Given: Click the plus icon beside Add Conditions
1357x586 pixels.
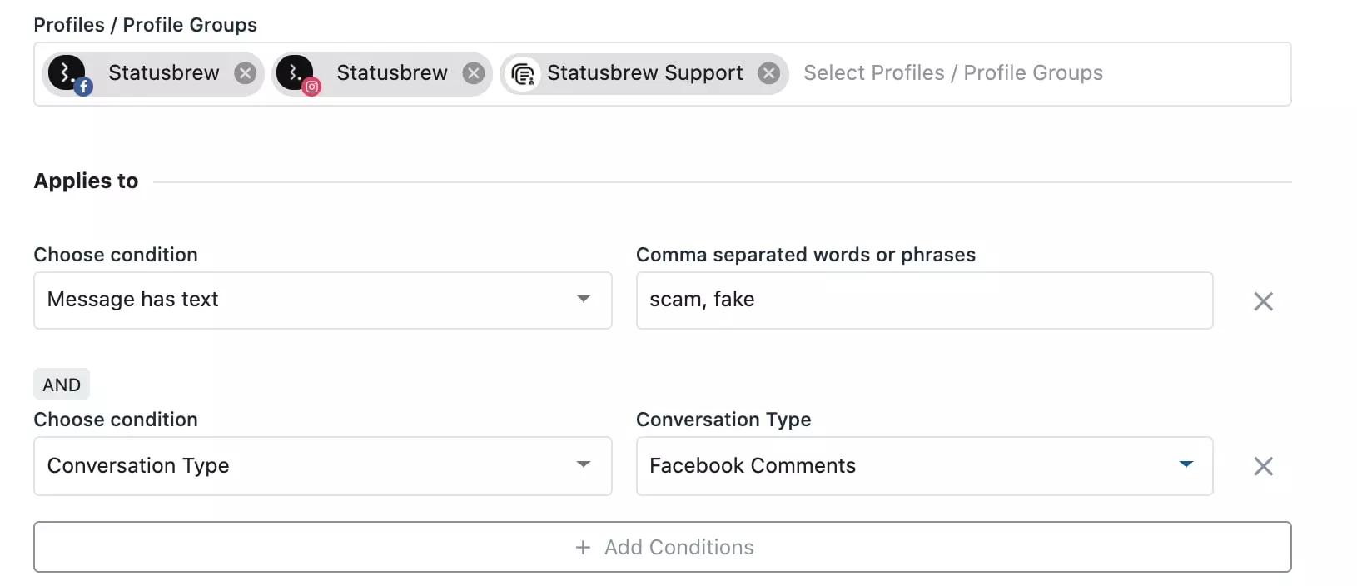Looking at the screenshot, I should (583, 547).
